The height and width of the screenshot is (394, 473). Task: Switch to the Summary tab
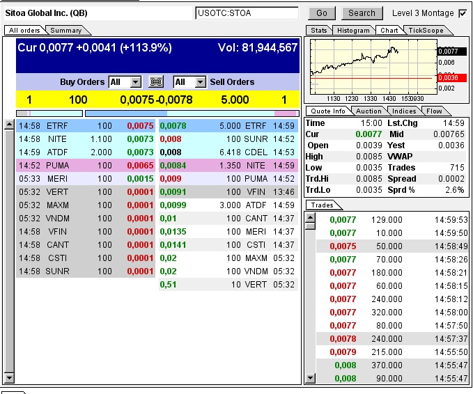click(x=66, y=31)
